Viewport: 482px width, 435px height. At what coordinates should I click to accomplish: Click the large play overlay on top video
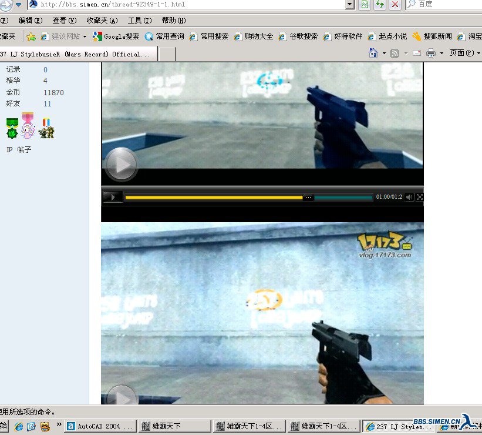tap(122, 165)
